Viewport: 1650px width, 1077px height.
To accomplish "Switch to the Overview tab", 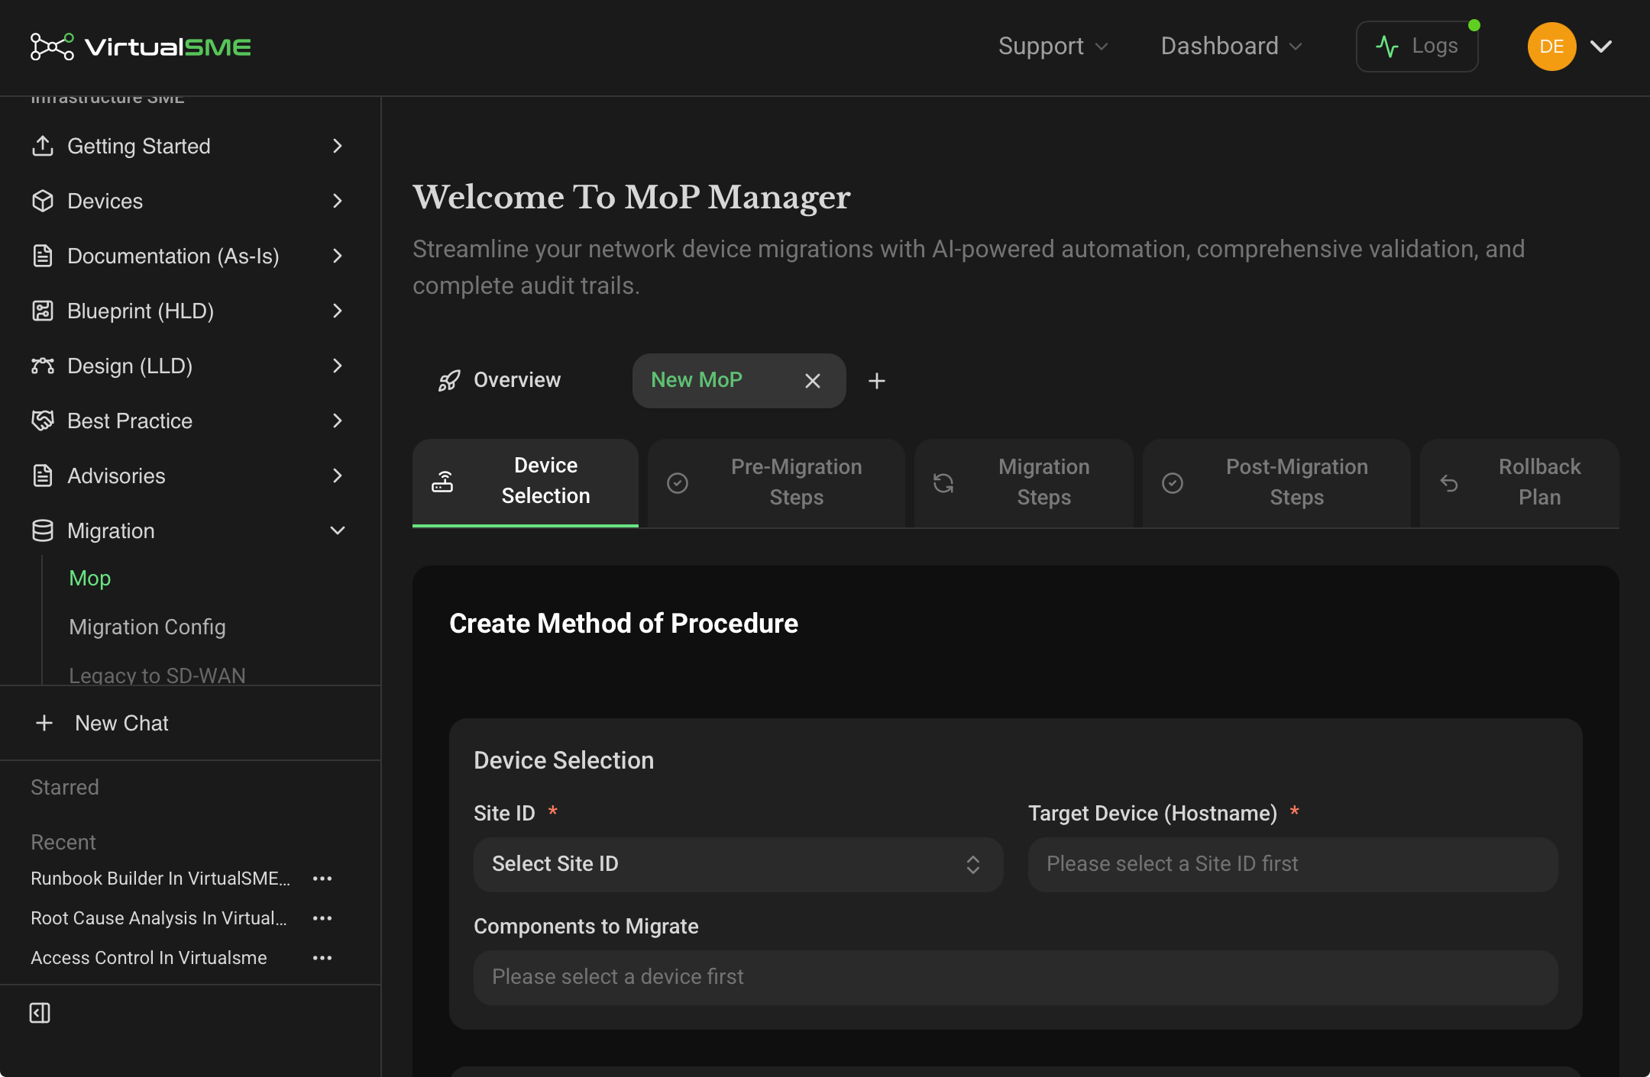I will (x=499, y=380).
